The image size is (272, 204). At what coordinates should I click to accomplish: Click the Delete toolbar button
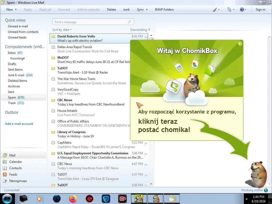111,10
